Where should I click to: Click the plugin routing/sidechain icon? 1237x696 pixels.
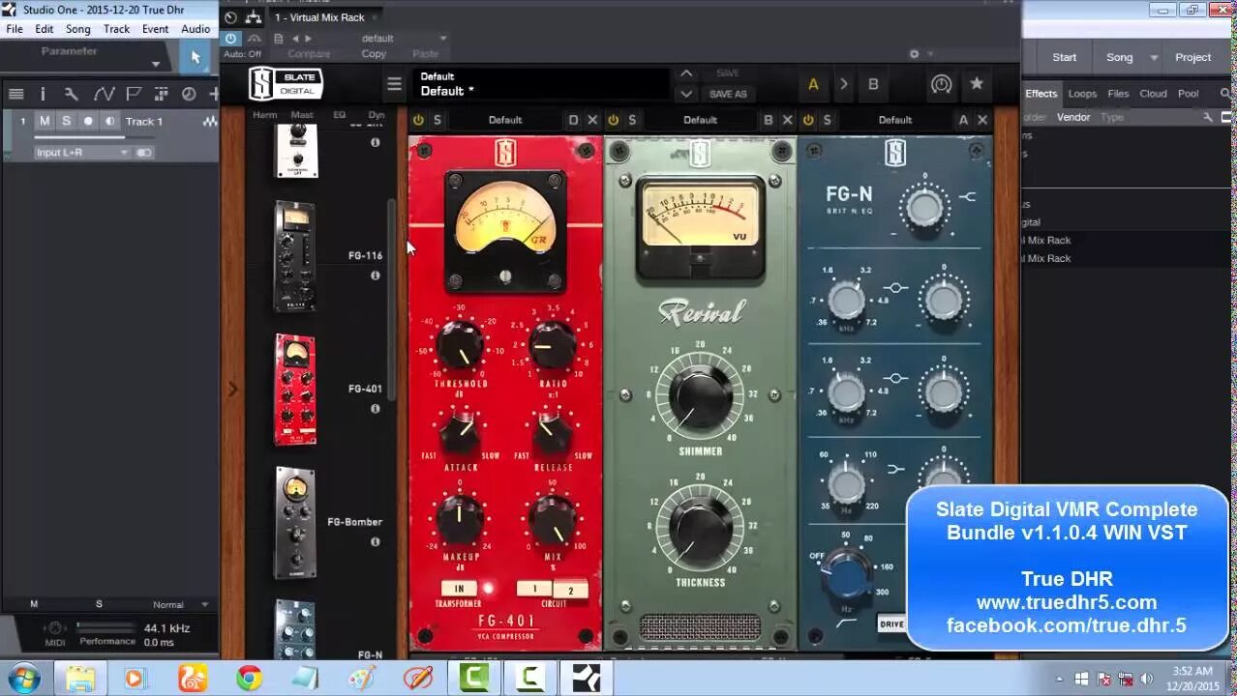click(254, 17)
